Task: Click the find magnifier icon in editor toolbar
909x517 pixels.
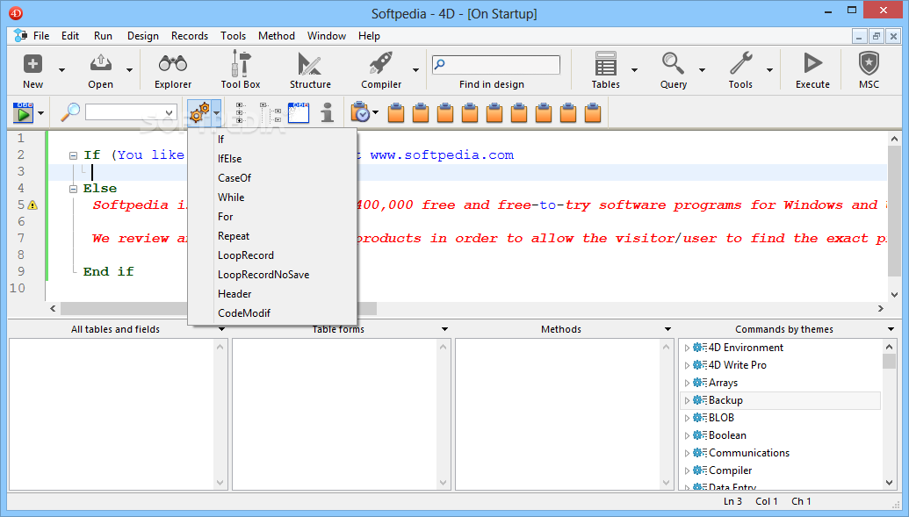Action: click(x=70, y=112)
